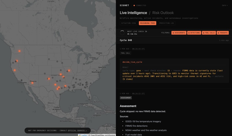Toggle the Assessments filter
The width and height of the screenshot is (232, 136).
(x=179, y=33)
